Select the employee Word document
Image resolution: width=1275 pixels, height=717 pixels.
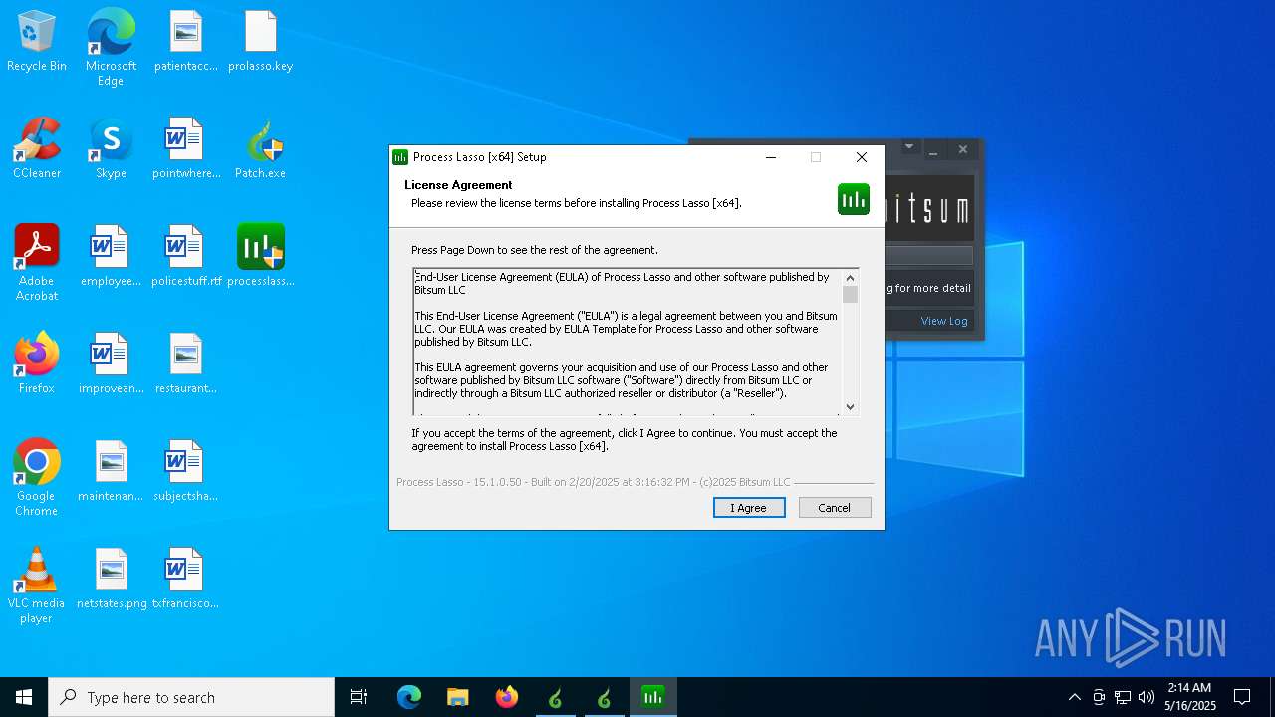coord(111,257)
